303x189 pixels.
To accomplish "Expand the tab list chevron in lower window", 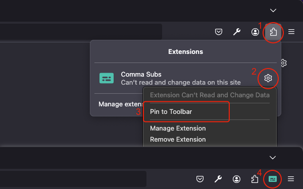I will [273, 158].
